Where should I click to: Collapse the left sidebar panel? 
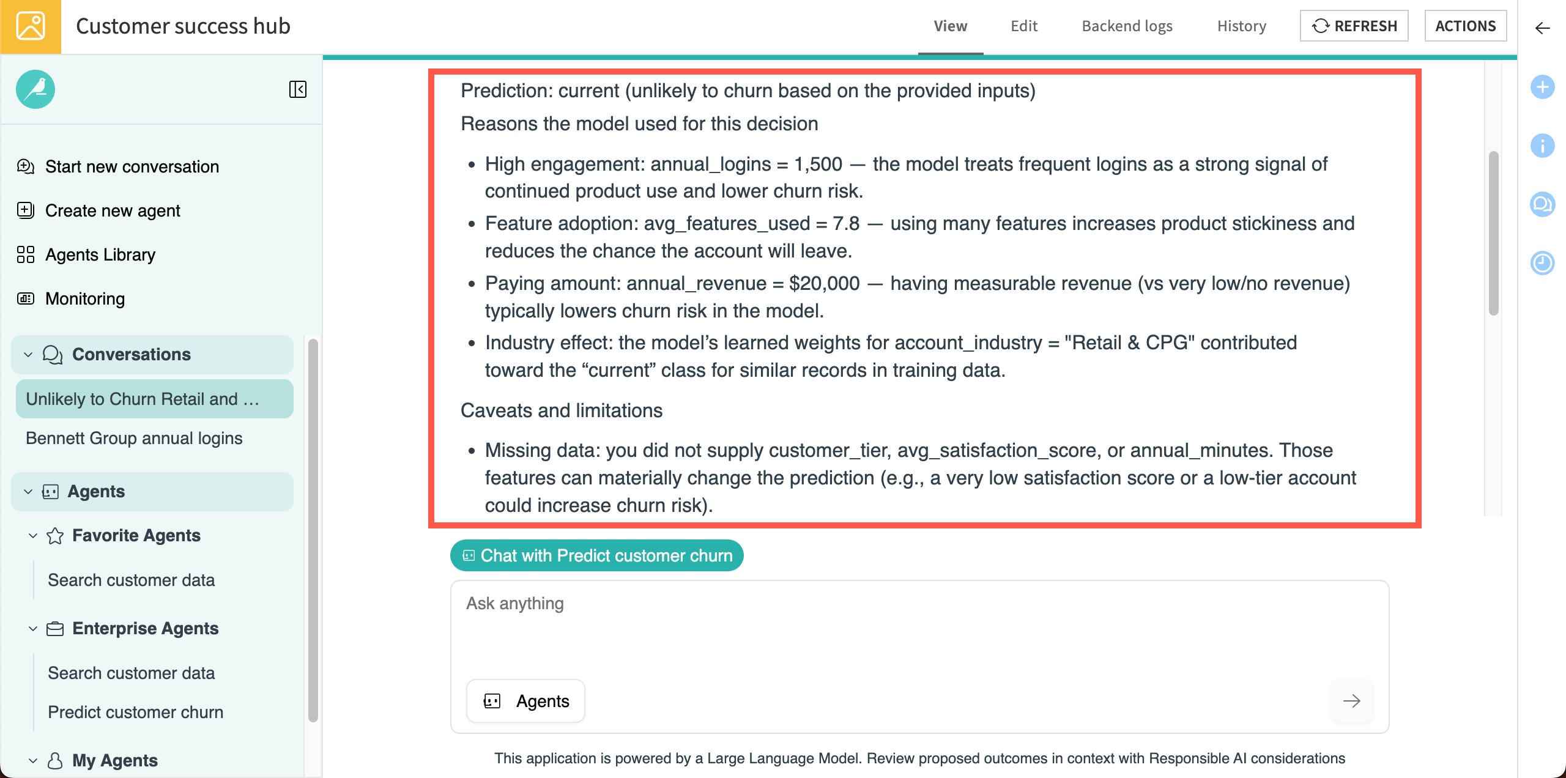[x=298, y=90]
